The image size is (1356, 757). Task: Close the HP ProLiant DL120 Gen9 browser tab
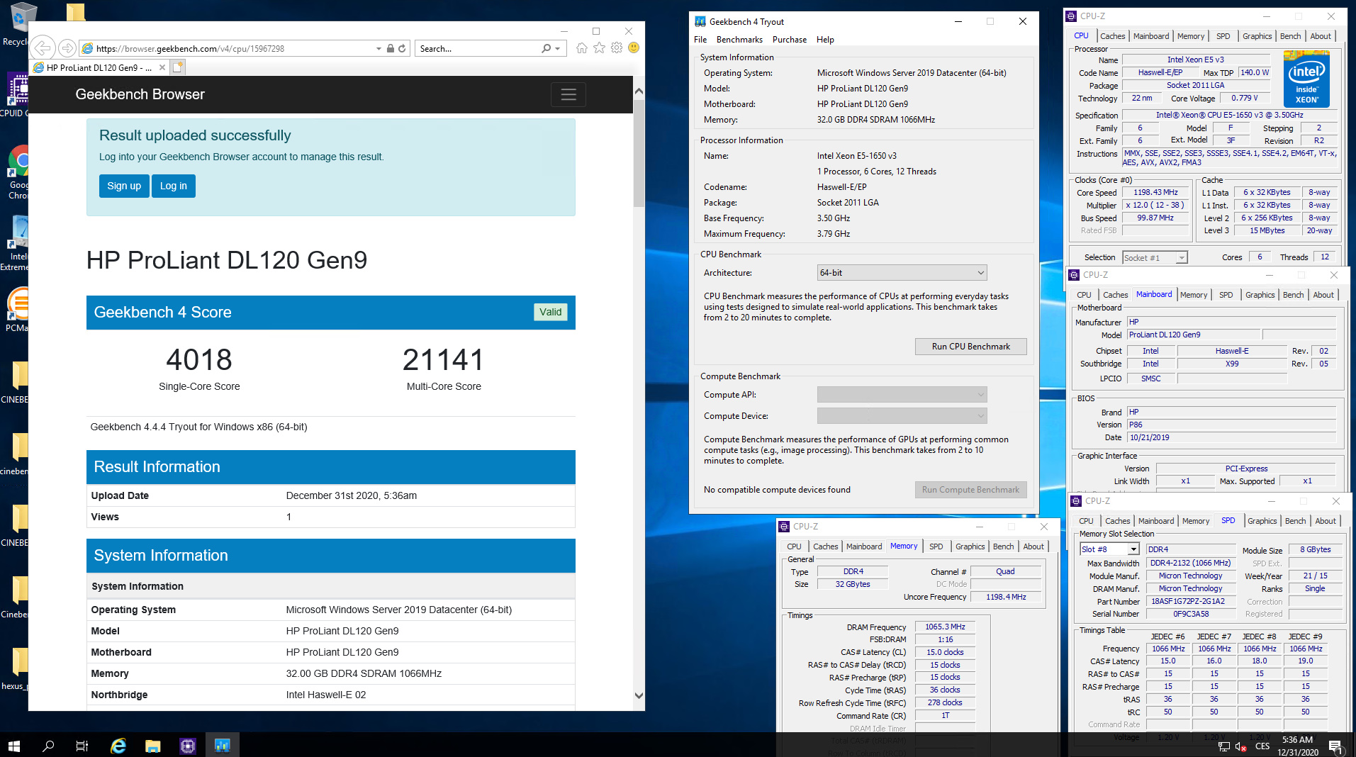tap(162, 67)
